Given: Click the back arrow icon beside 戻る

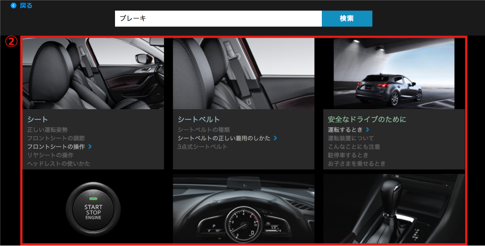Looking at the screenshot, I should 13,6.
